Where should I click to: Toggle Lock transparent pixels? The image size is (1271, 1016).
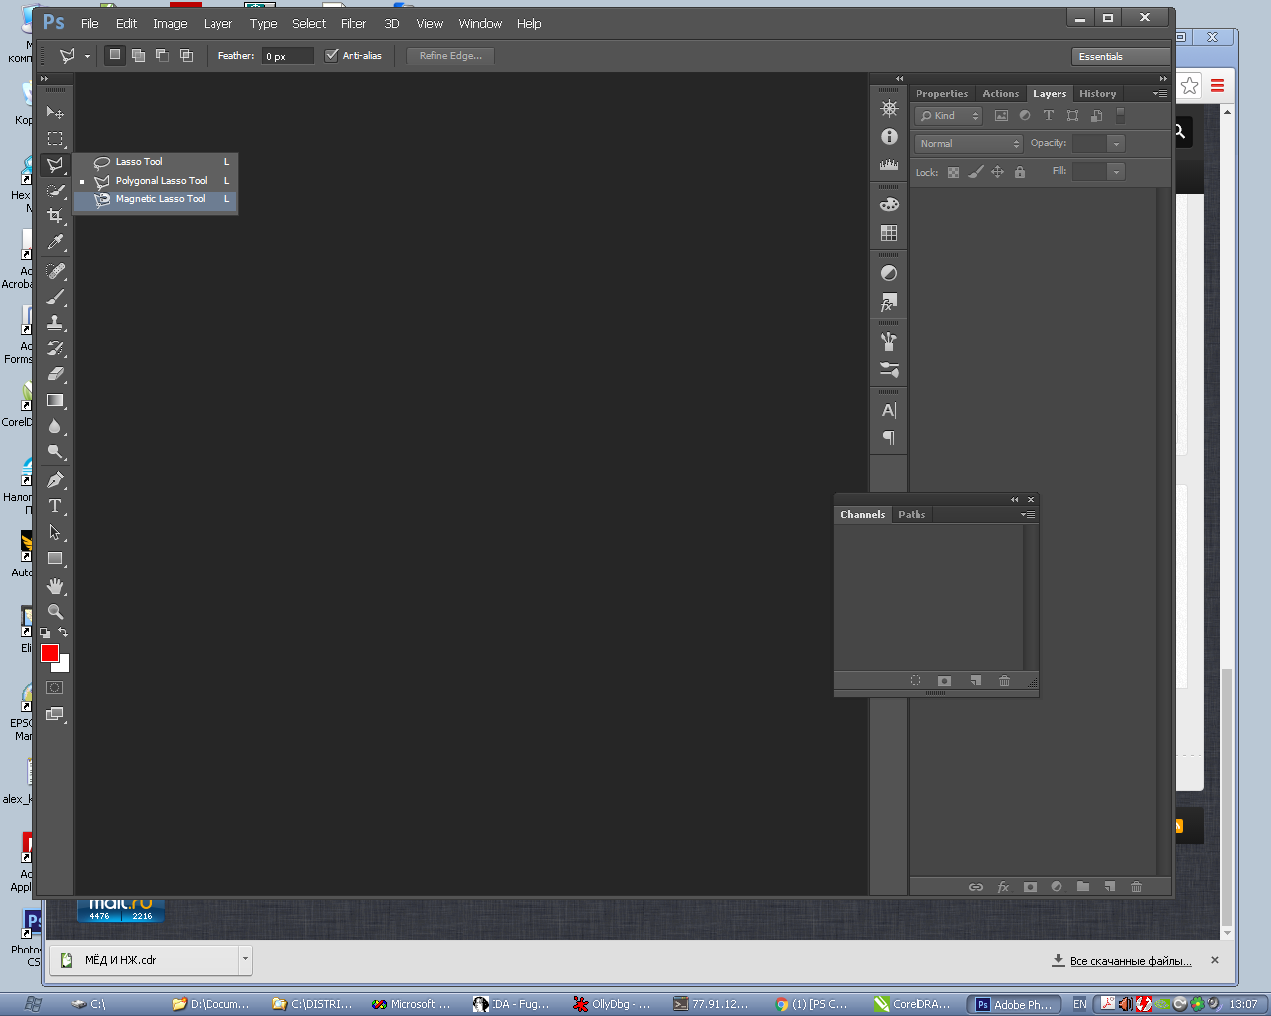tap(953, 172)
